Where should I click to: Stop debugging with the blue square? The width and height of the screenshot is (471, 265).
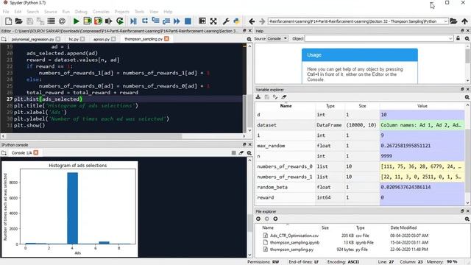coord(188,21)
